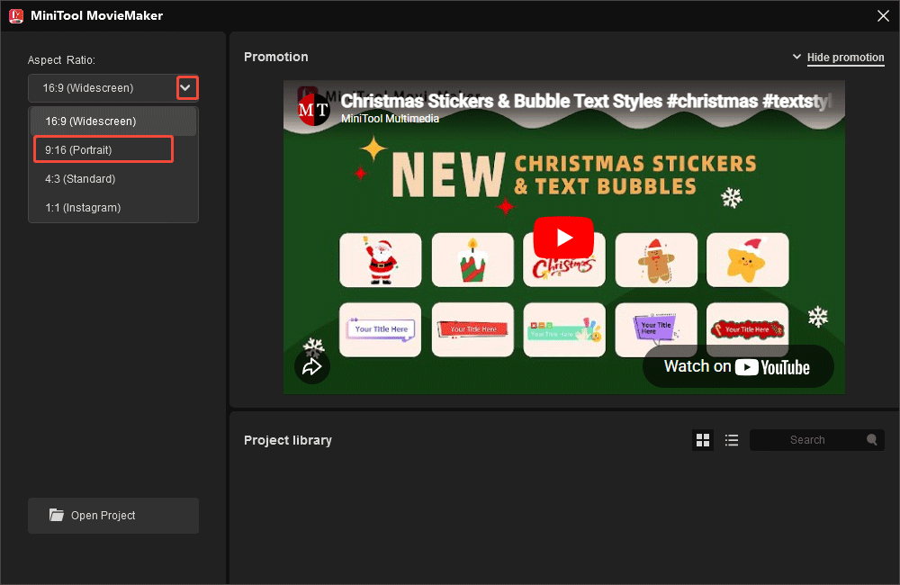Screen dimensions: 900x585
Task: Close the MiniTool MovieMaker window
Action: click(x=884, y=16)
